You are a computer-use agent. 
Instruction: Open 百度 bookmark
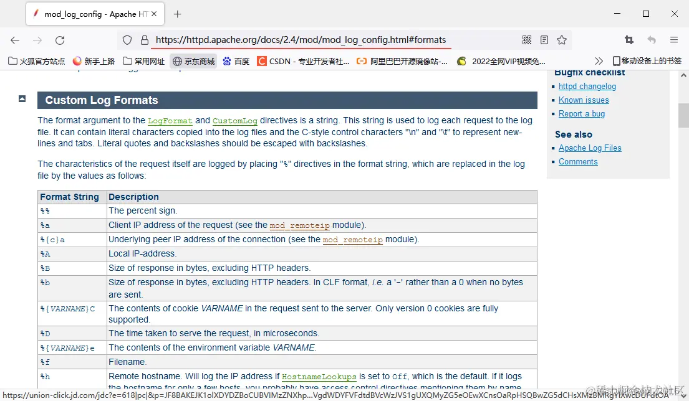(x=236, y=61)
